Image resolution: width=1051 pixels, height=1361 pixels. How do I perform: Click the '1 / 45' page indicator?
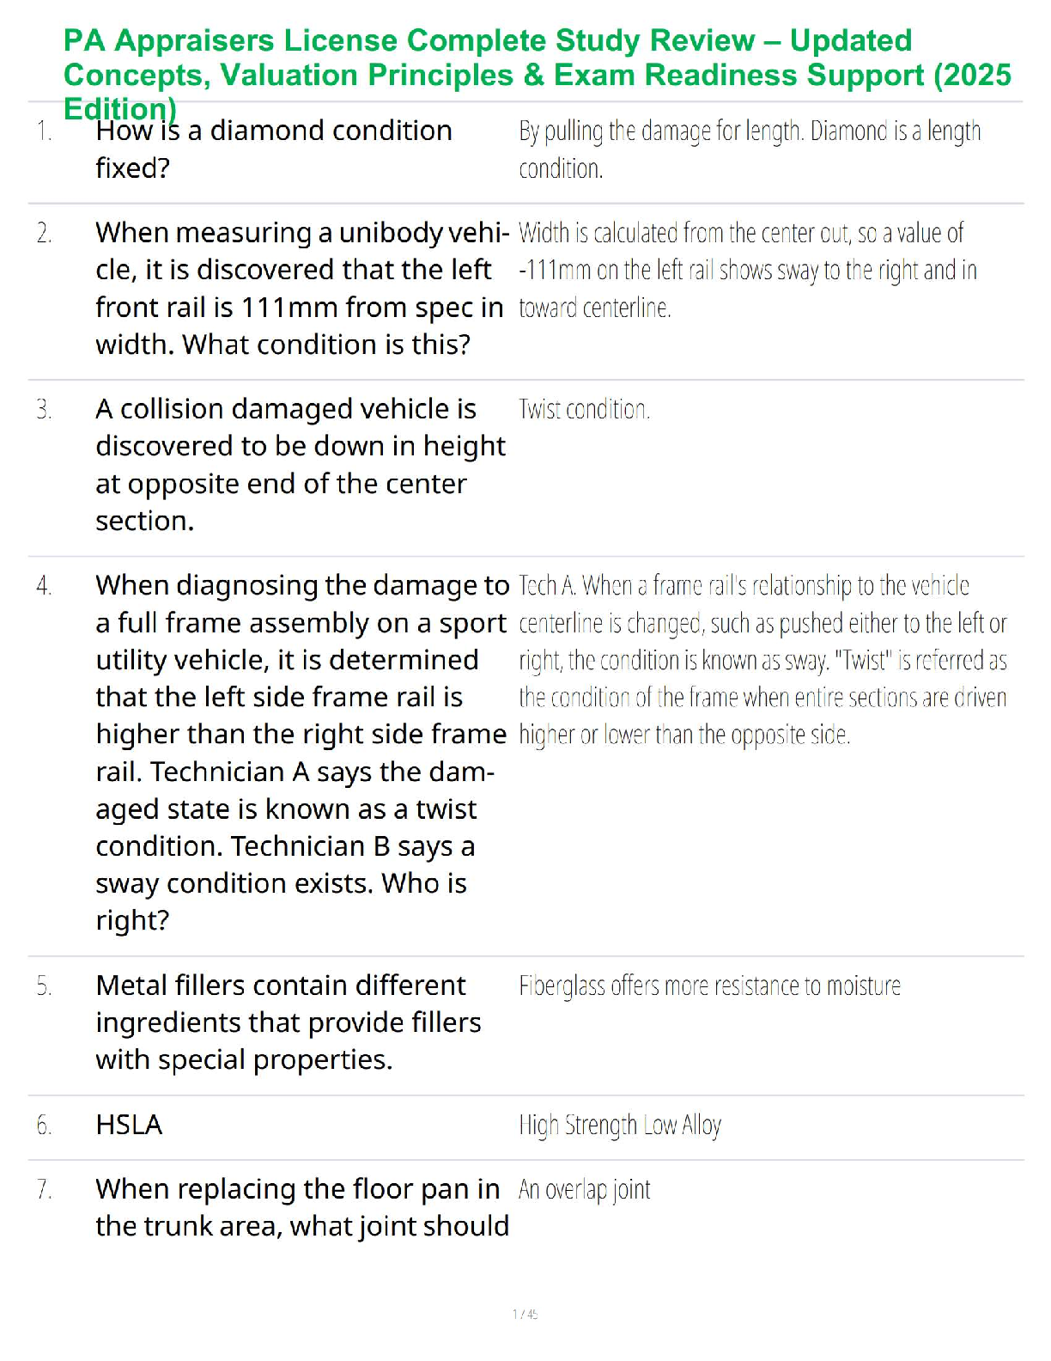[x=525, y=1315]
